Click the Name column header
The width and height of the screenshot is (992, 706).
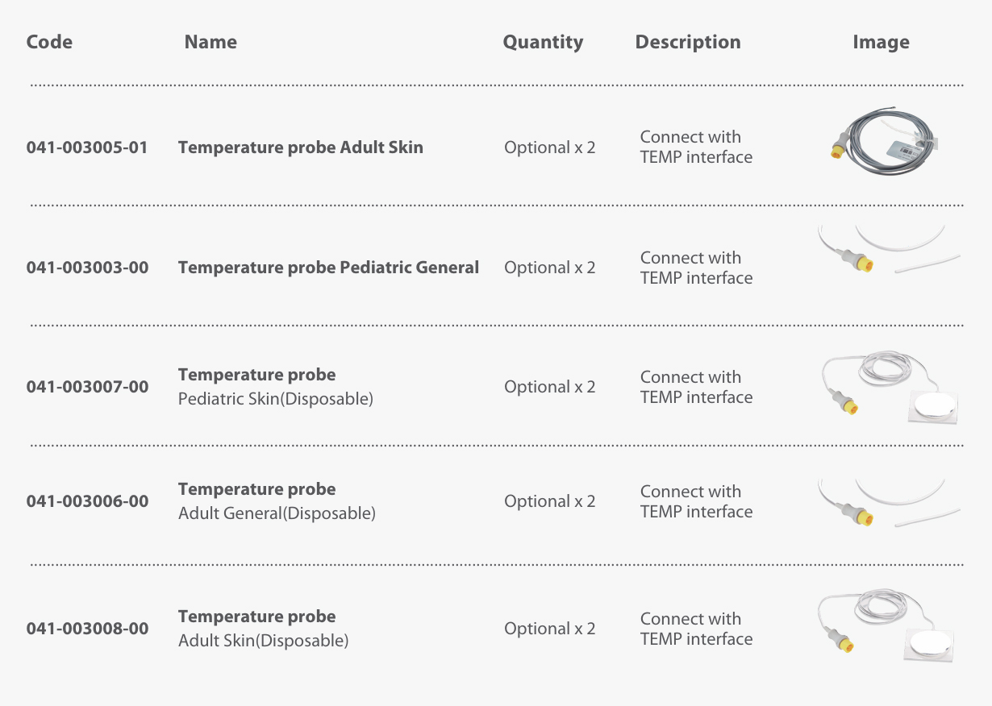pyautogui.click(x=210, y=42)
